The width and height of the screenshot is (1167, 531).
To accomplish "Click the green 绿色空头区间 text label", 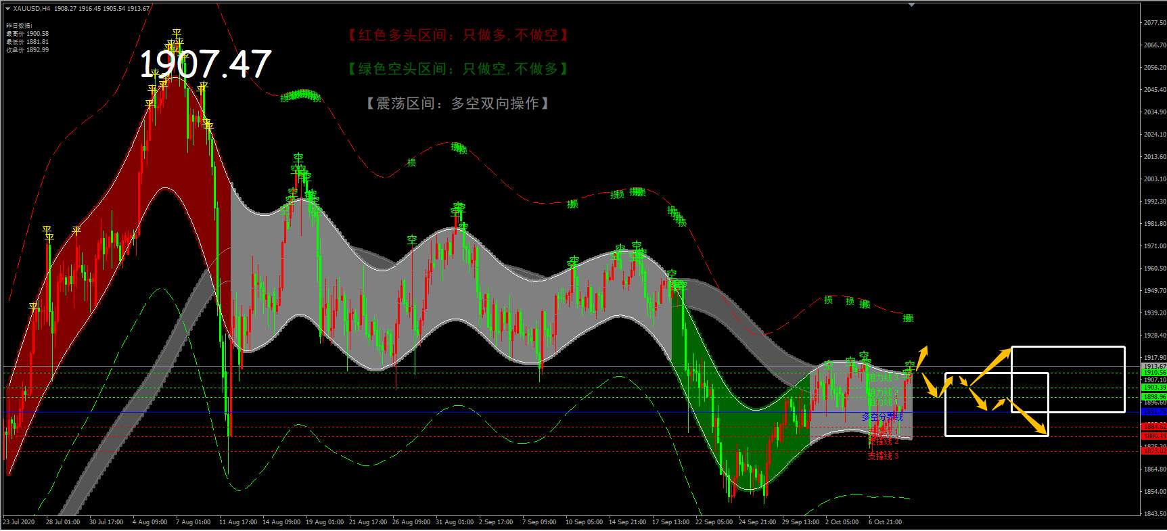I will pyautogui.click(x=457, y=69).
